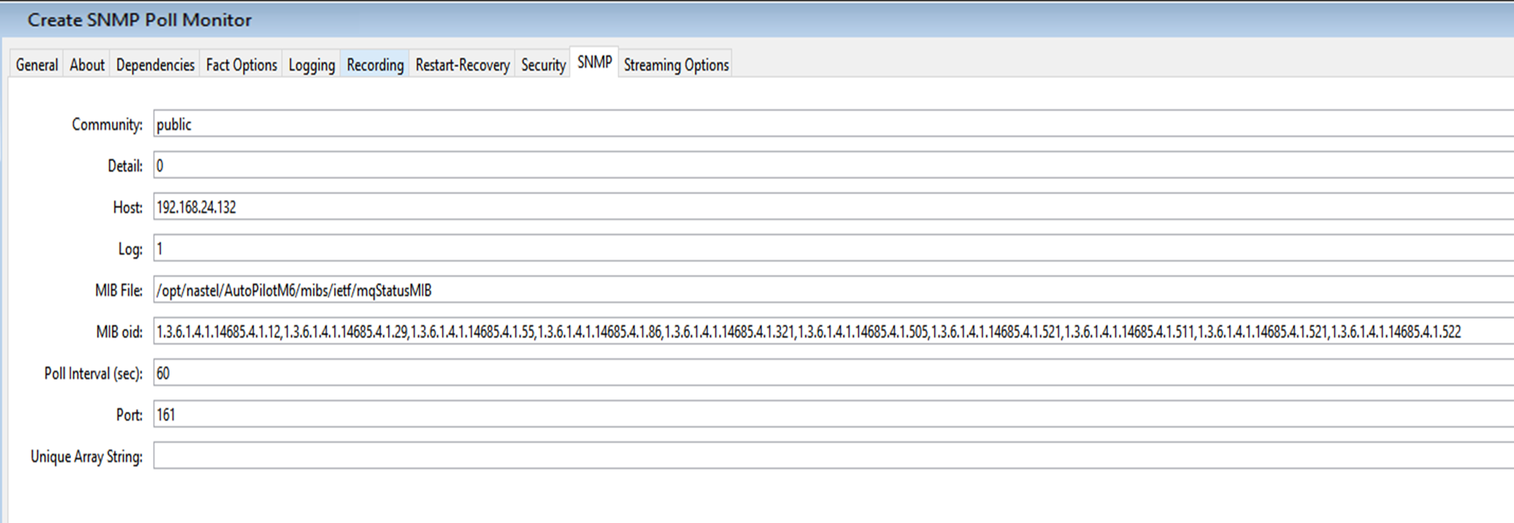Click the Community: label
Viewport: 1514px width, 523px height.
(107, 124)
